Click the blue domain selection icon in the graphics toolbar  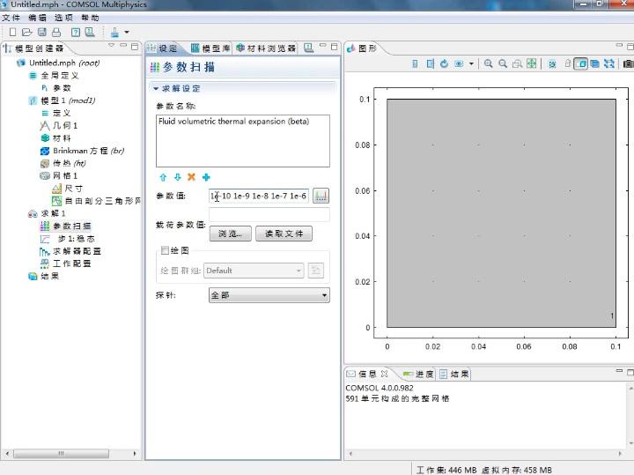pyautogui.click(x=594, y=63)
